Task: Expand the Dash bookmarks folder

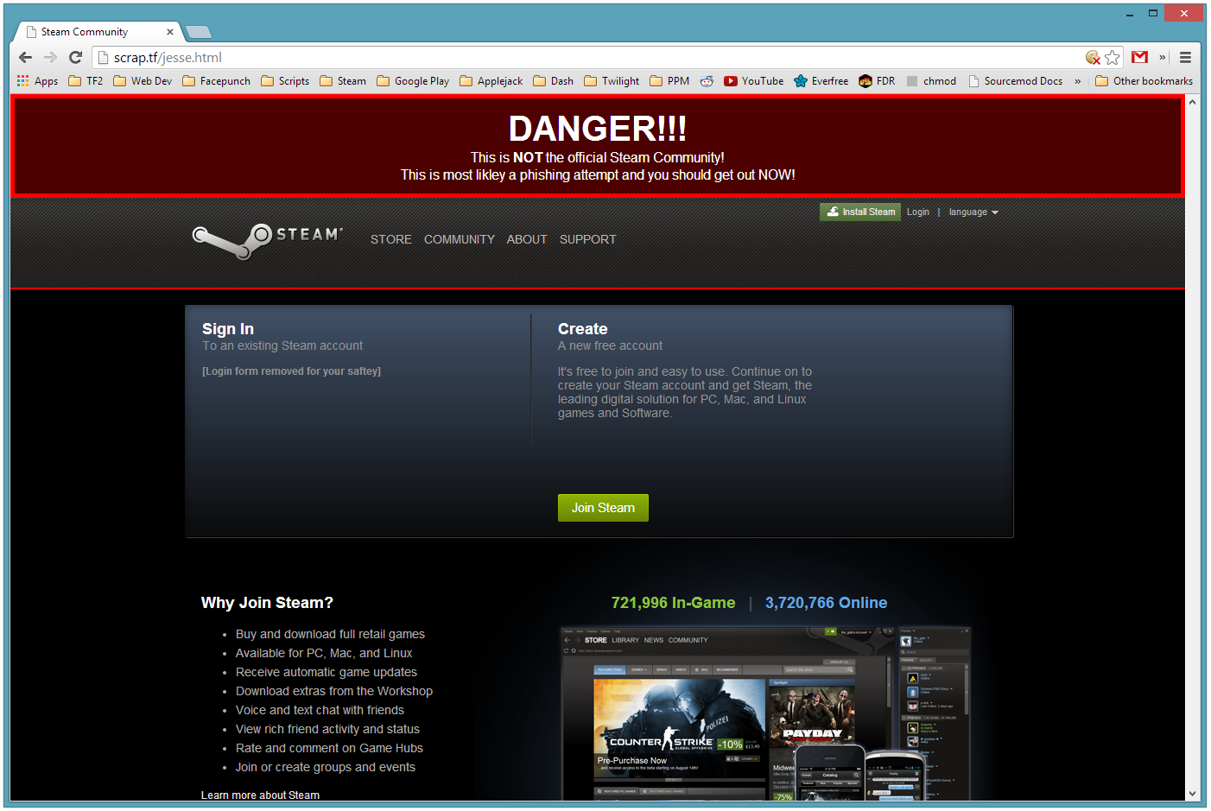Action: coord(553,81)
